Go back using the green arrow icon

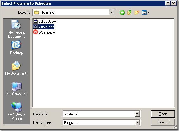point(122,12)
